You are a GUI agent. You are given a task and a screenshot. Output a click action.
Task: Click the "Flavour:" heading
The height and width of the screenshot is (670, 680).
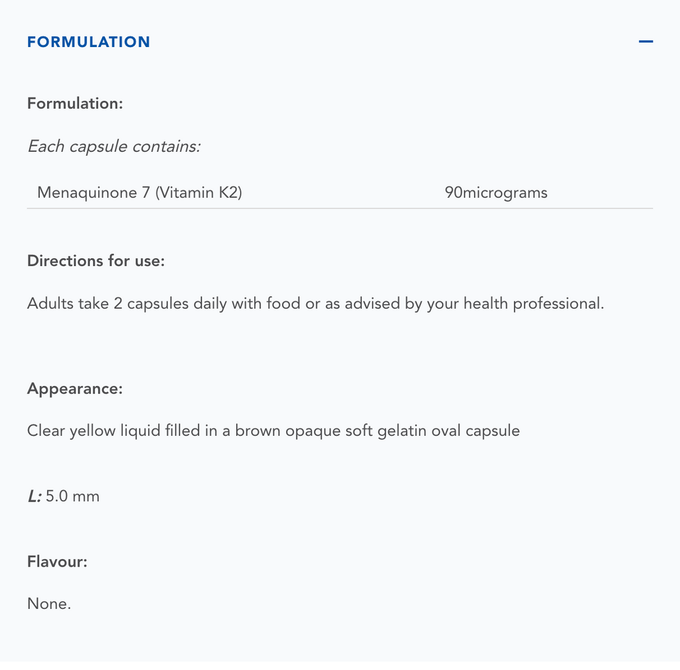(57, 563)
